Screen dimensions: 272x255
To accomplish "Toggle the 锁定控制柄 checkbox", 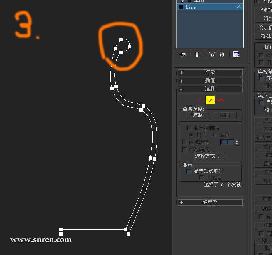I will [189, 128].
